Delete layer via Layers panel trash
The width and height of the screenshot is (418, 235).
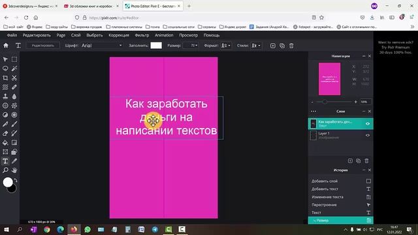click(x=366, y=161)
